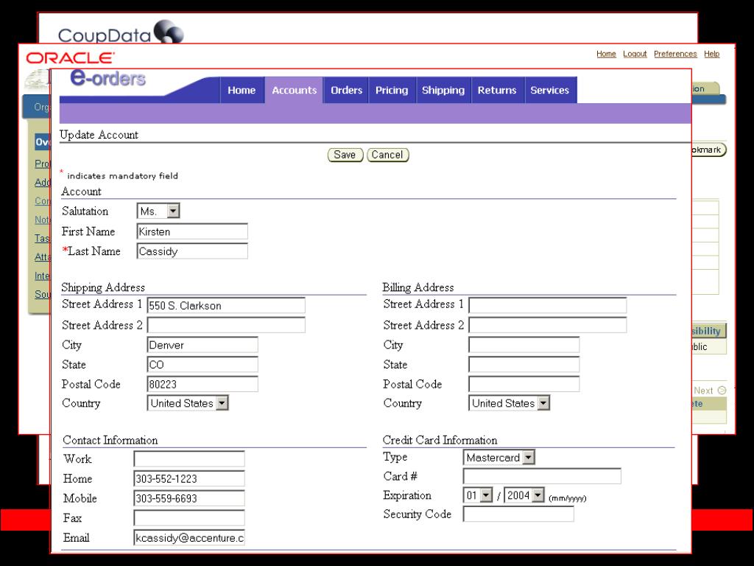The image size is (754, 566).
Task: Select the empty Billing State field
Action: [x=524, y=364]
